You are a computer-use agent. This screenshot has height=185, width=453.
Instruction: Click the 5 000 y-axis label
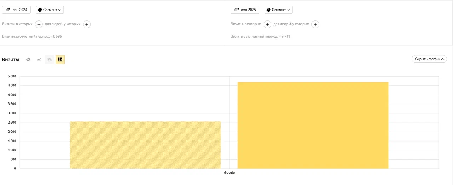[12, 76]
